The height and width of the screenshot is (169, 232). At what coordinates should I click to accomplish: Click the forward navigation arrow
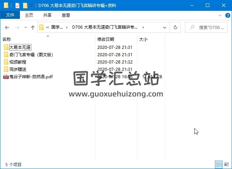[x=17, y=27]
